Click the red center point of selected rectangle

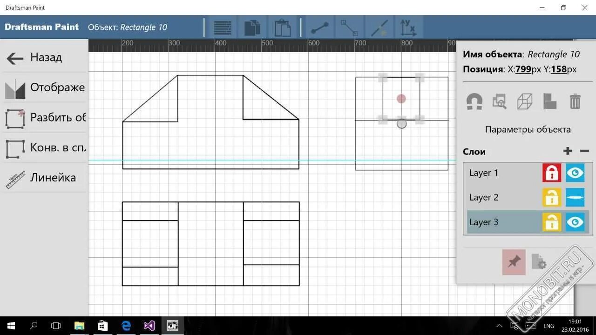click(x=401, y=99)
